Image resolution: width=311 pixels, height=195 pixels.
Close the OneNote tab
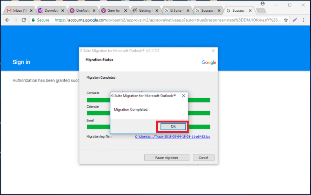[x=94, y=11]
